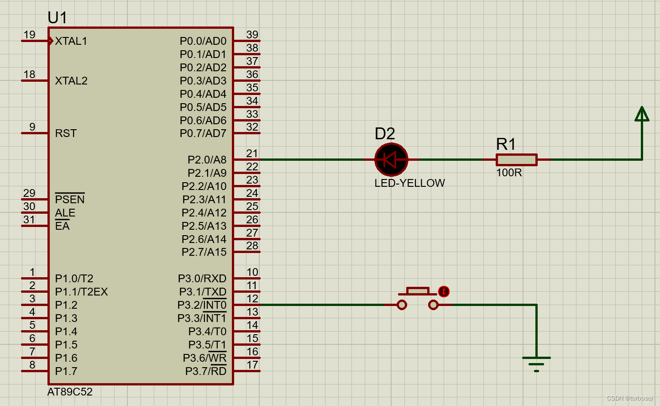
Task: Click the PSEN pin label
Action: (70, 199)
